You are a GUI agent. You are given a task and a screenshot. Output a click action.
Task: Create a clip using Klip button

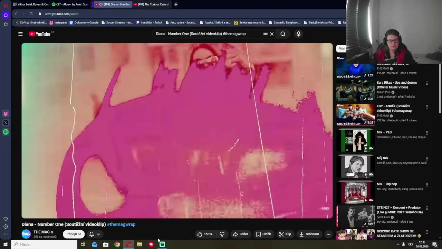pyautogui.click(x=285, y=234)
